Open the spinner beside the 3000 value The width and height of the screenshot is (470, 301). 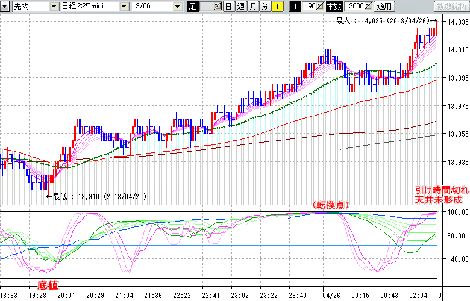368,7
